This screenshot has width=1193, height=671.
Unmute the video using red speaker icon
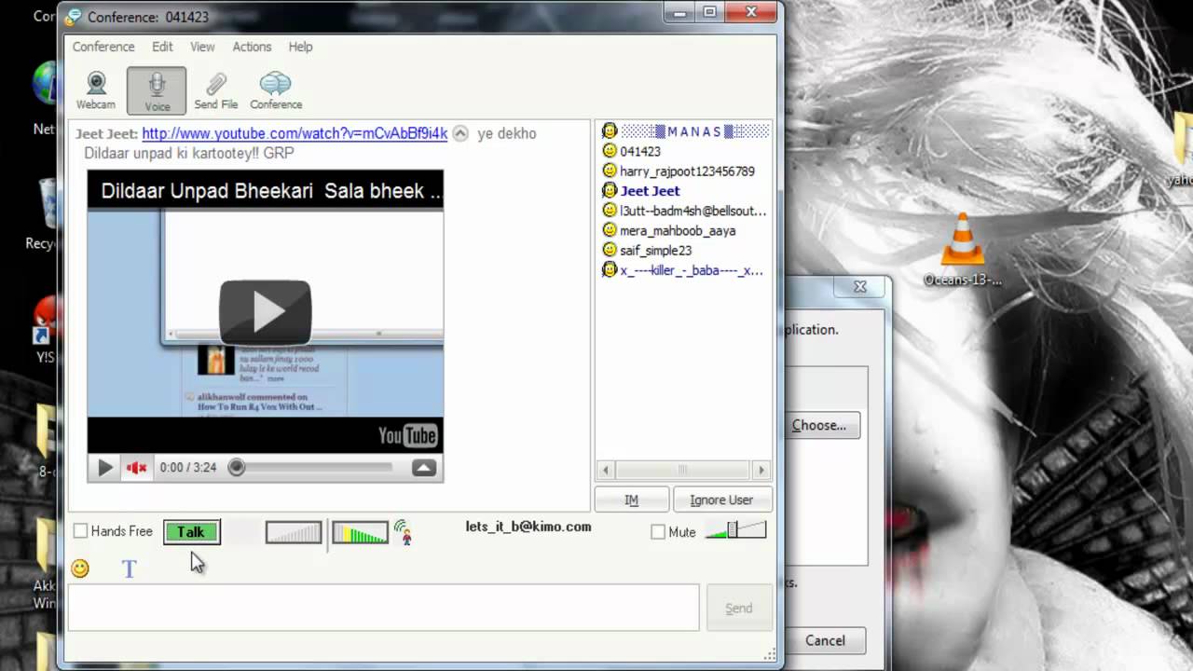[137, 468]
